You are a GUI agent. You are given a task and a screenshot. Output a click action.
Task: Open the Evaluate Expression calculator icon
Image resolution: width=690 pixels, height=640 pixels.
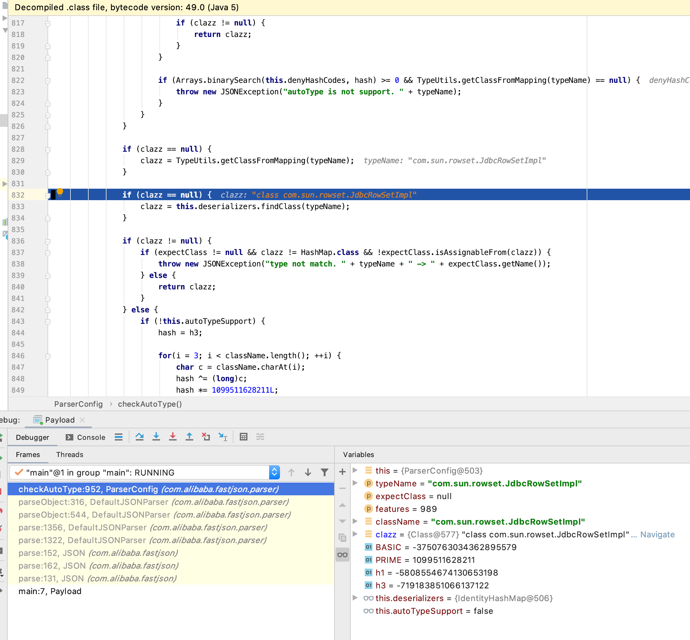click(x=244, y=437)
